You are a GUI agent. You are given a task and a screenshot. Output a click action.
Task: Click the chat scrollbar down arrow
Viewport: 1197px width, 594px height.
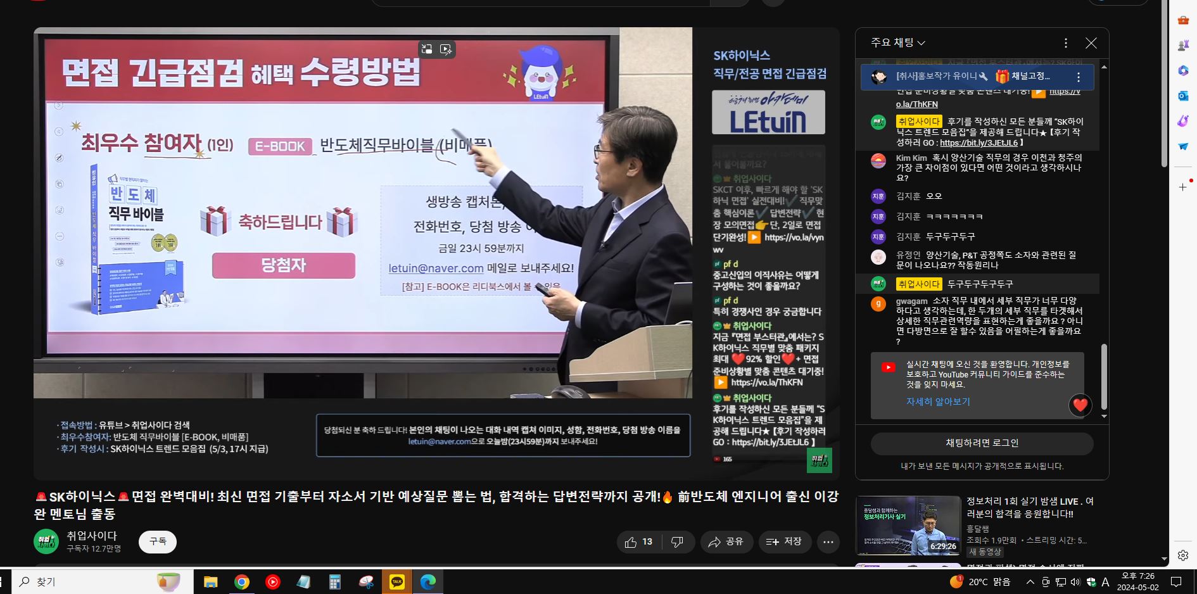pyautogui.click(x=1104, y=416)
